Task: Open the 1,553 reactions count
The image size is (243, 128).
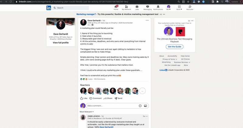Action: [x=90, y=79]
